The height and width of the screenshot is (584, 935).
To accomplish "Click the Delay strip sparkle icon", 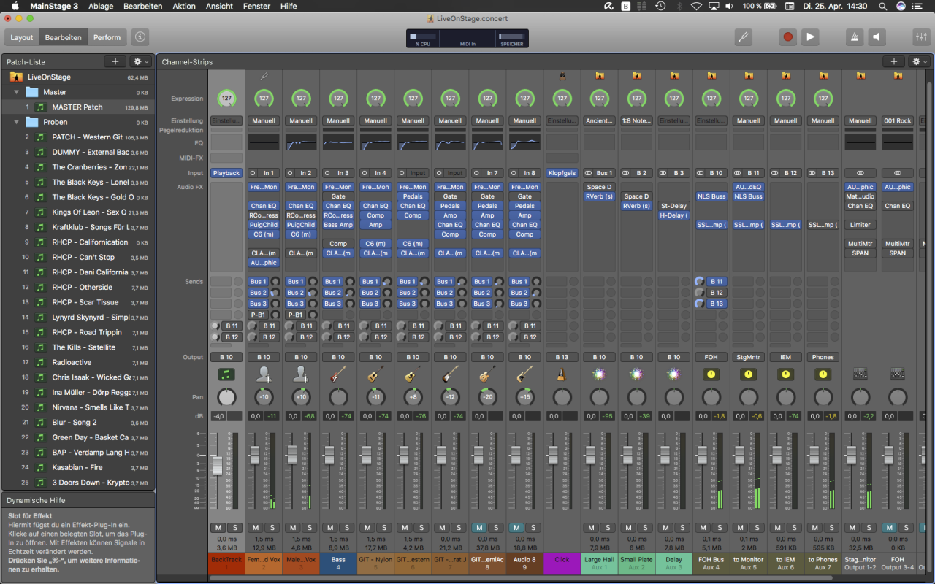I will tap(673, 374).
